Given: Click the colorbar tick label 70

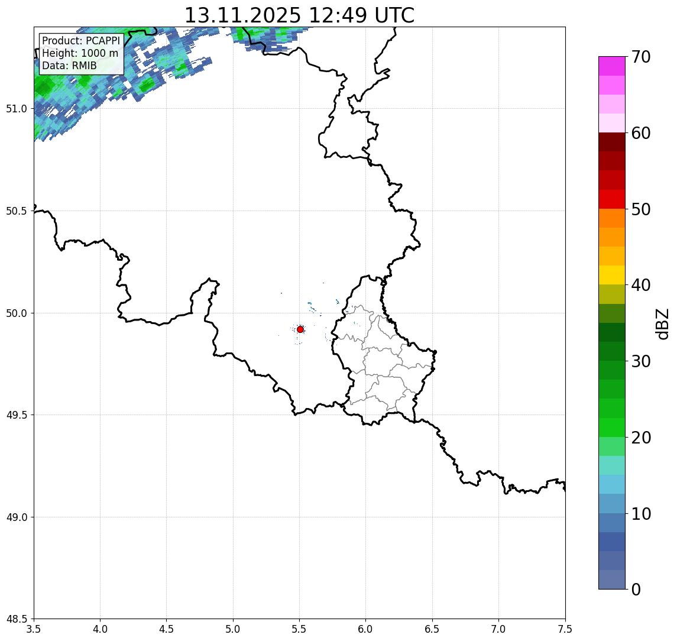Looking at the screenshot, I should point(641,57).
